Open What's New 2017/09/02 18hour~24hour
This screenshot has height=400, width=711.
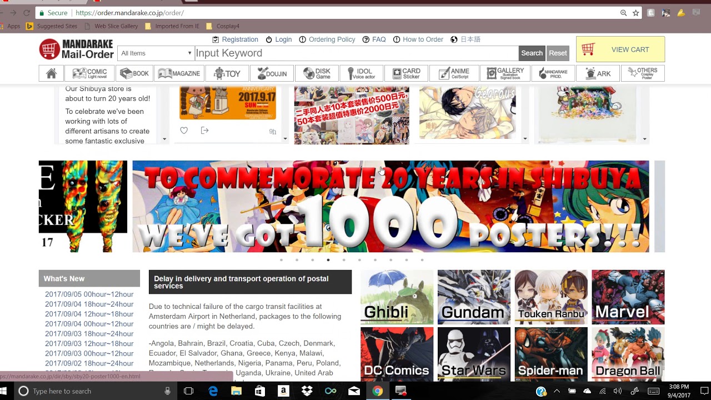(x=89, y=363)
